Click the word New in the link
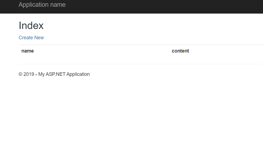The width and height of the screenshot is (263, 166). (39, 38)
